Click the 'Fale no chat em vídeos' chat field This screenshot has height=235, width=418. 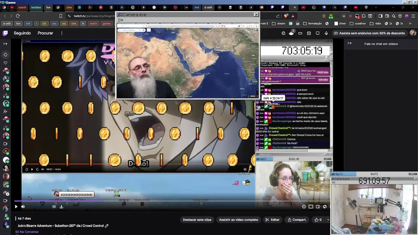(381, 44)
